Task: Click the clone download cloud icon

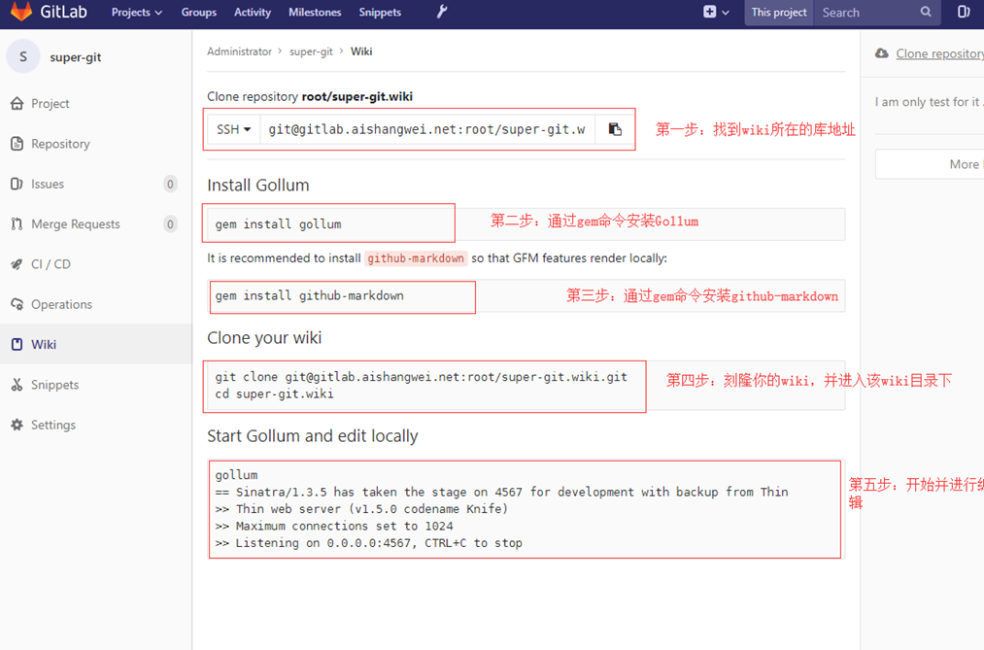Action: click(x=882, y=53)
